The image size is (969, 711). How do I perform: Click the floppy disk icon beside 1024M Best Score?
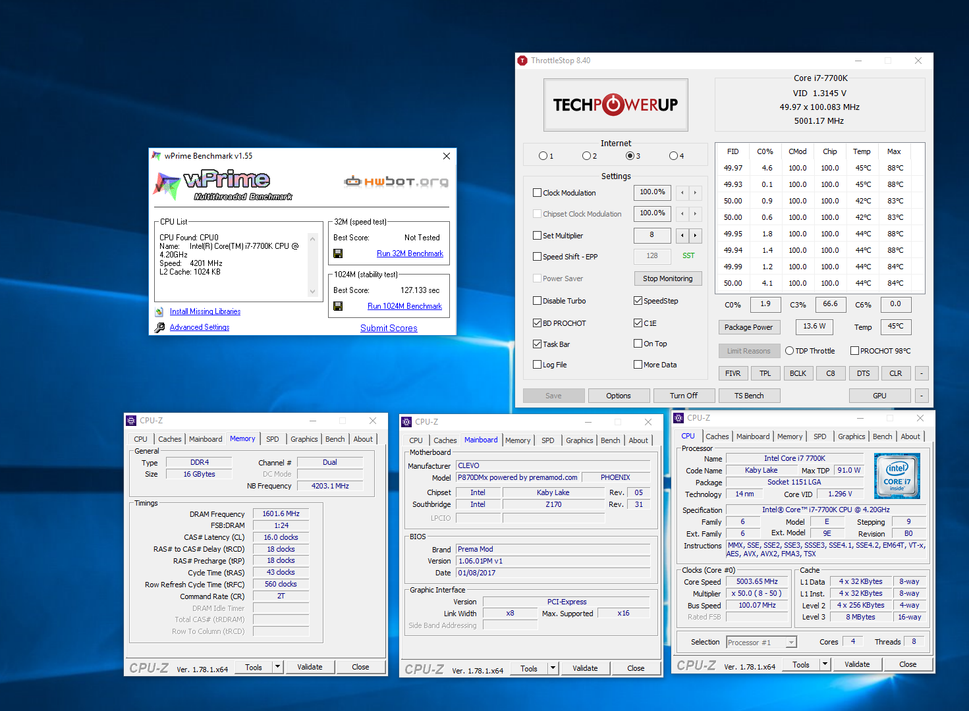[338, 306]
